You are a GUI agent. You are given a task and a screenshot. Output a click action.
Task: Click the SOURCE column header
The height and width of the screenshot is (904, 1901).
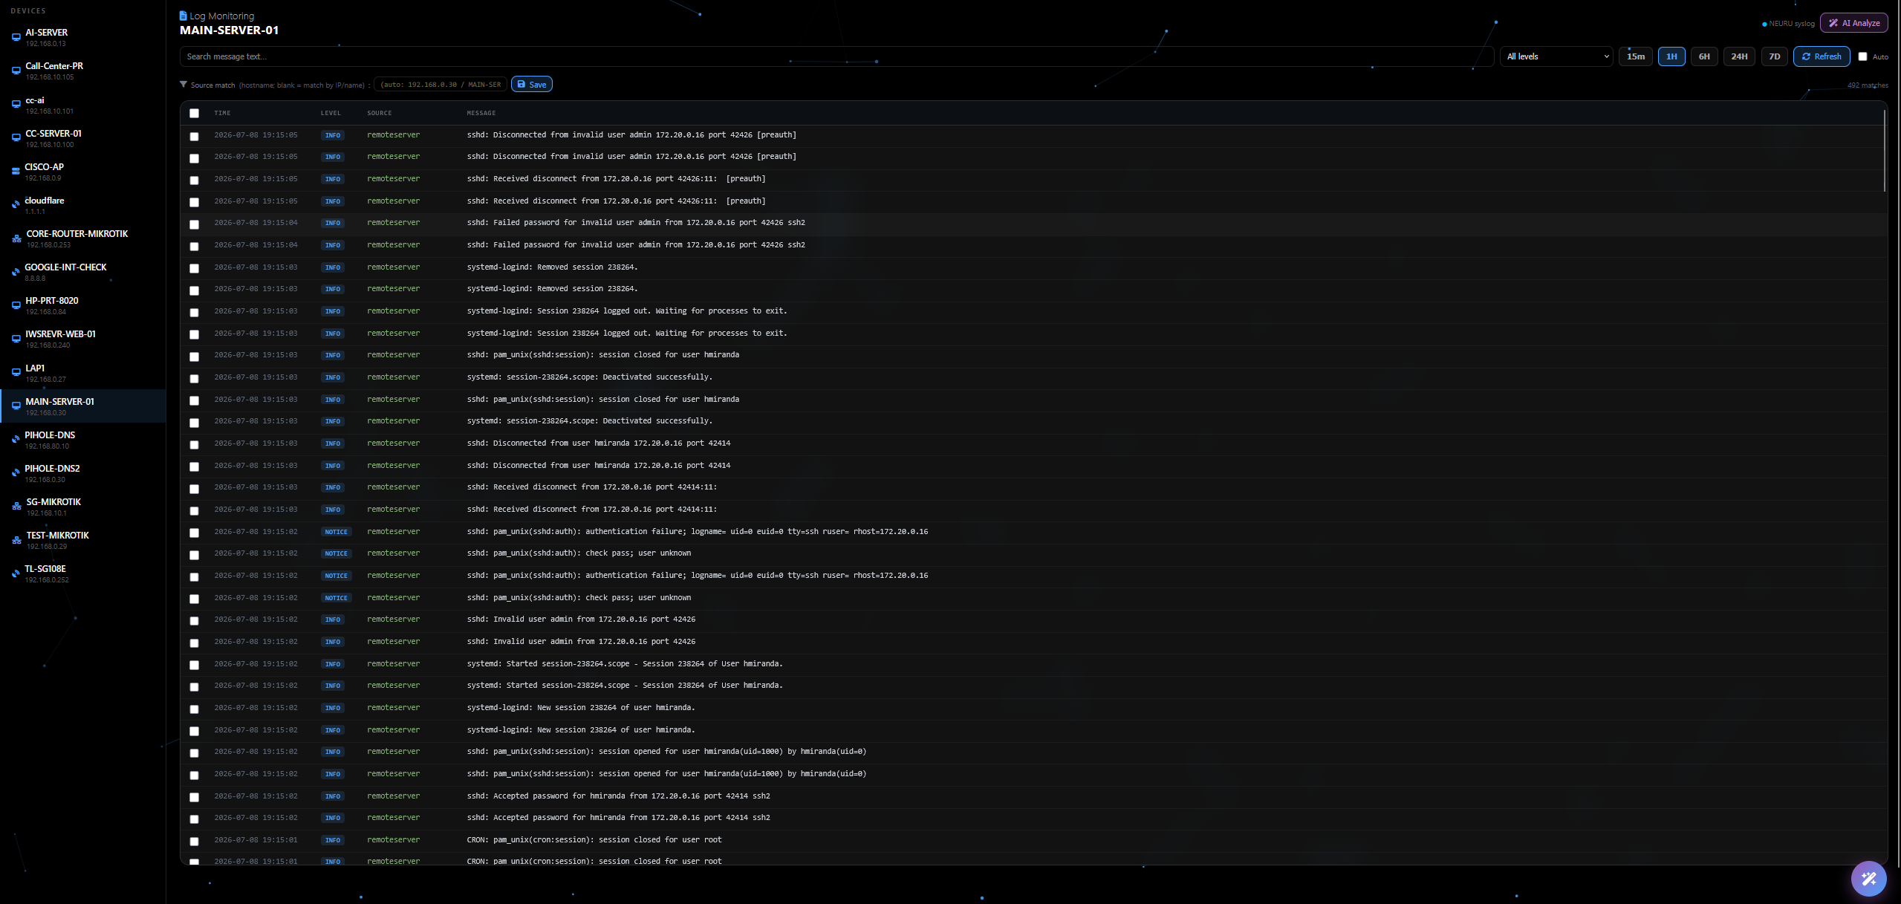click(x=380, y=113)
